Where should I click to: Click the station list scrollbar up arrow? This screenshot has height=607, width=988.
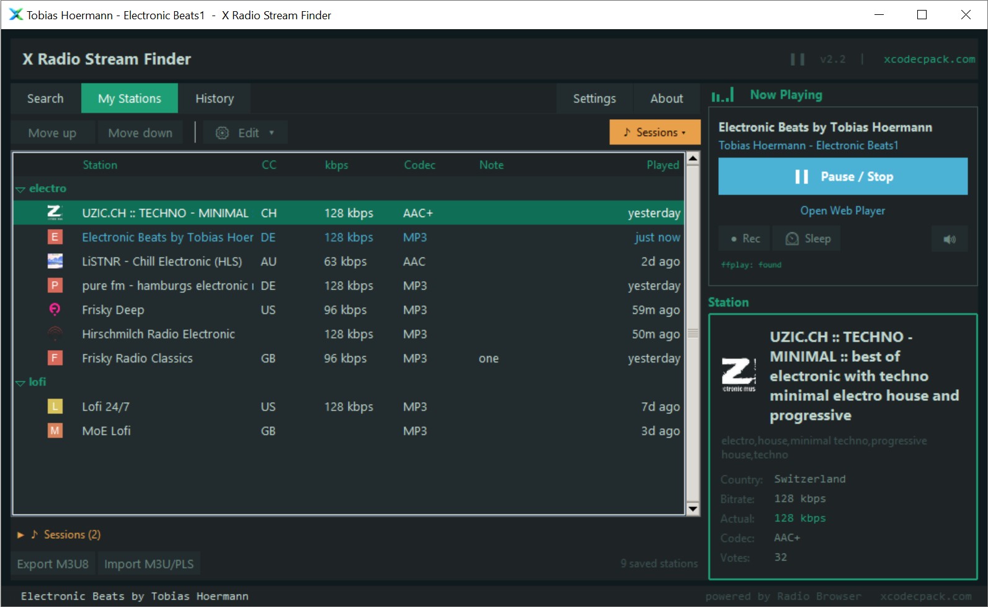click(693, 159)
